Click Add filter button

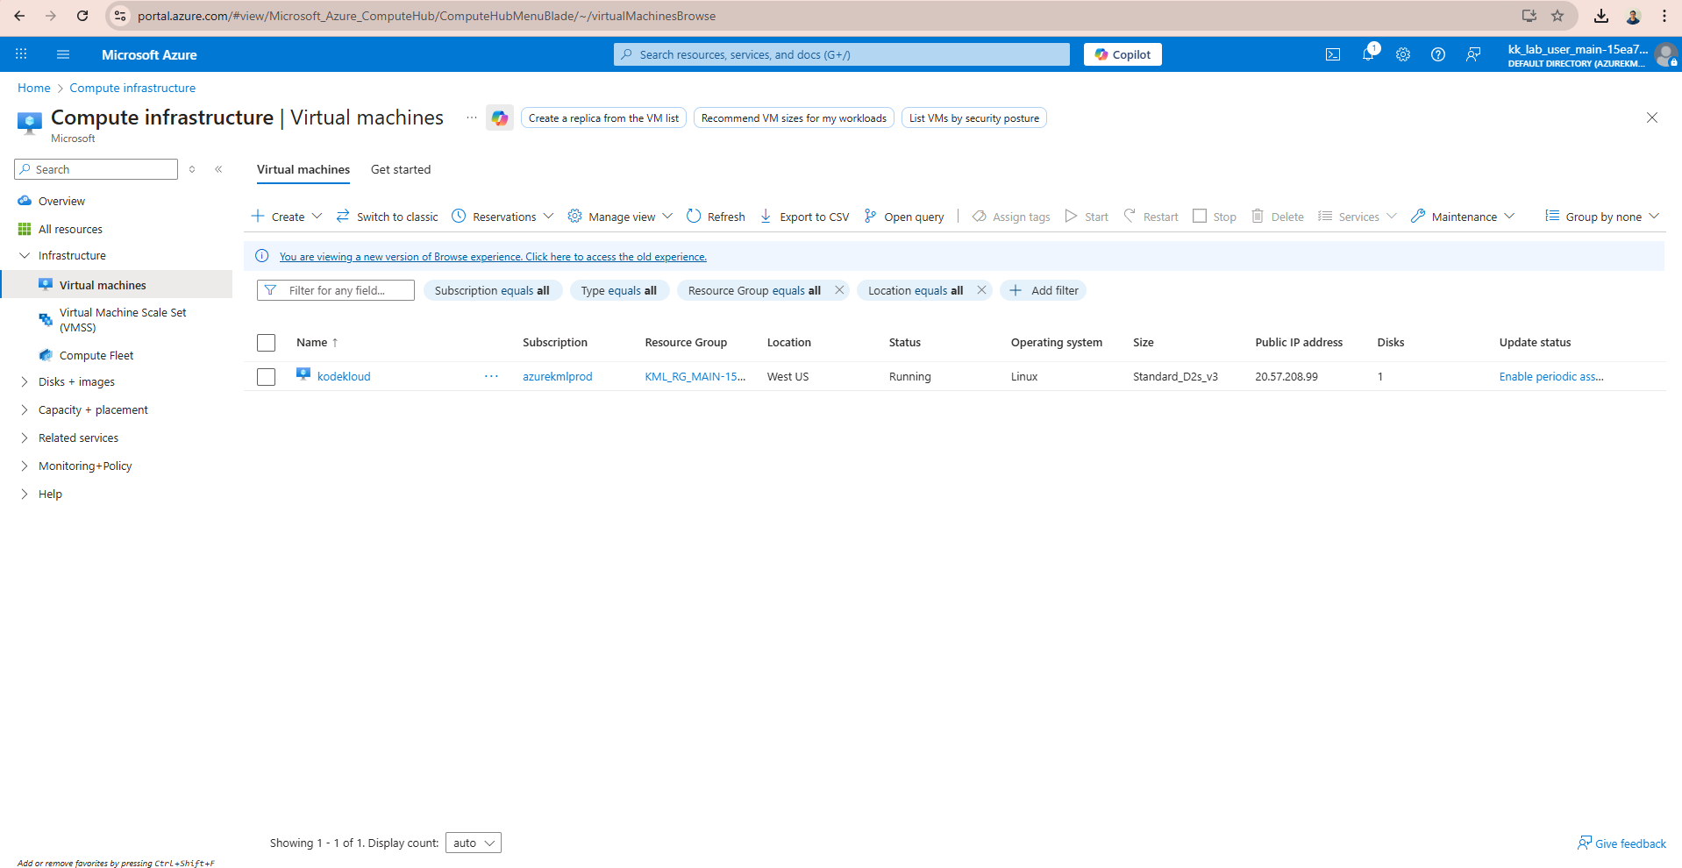point(1044,290)
